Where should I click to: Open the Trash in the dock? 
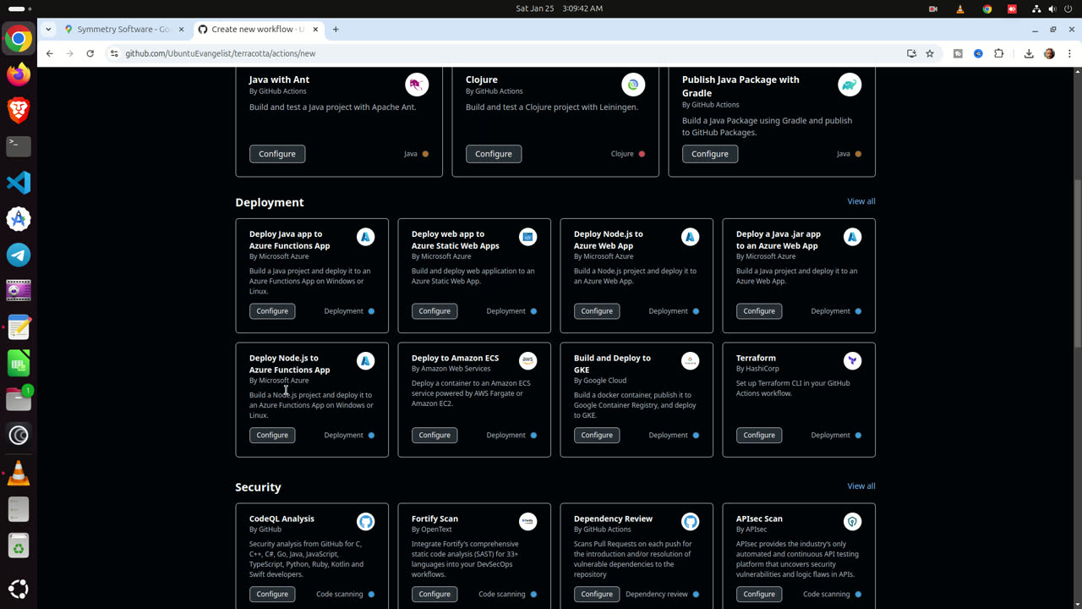(x=19, y=546)
